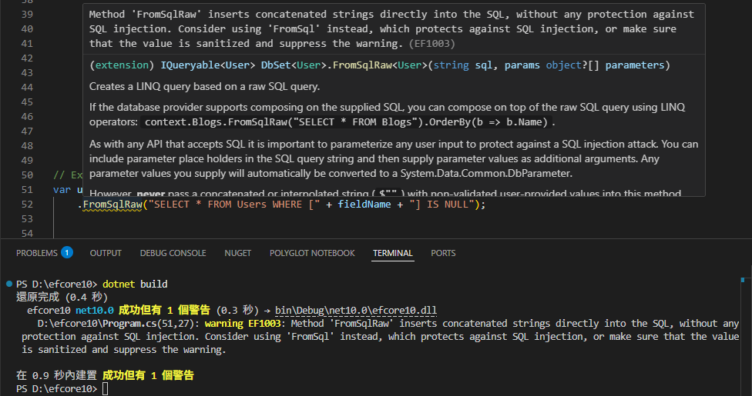The width and height of the screenshot is (752, 396).
Task: Open the PROBLEMS panel tab
Action: 36,253
